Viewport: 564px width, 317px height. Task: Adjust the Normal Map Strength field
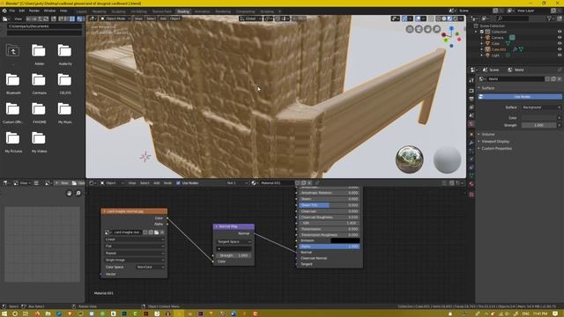pos(234,255)
